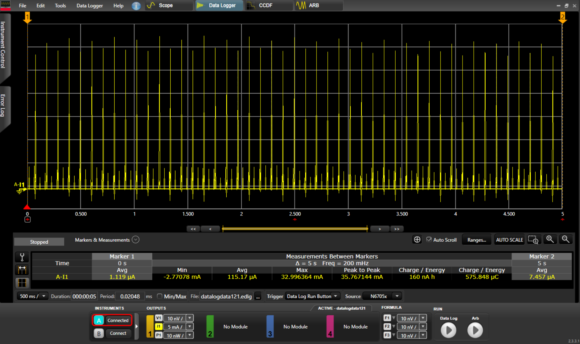Start the Arb run play button
580x344 pixels.
point(475,330)
